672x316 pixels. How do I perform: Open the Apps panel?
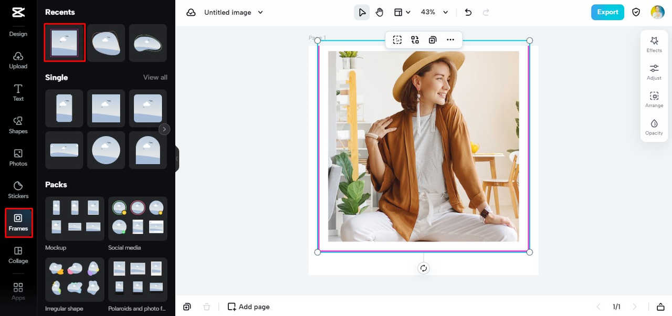(18, 291)
